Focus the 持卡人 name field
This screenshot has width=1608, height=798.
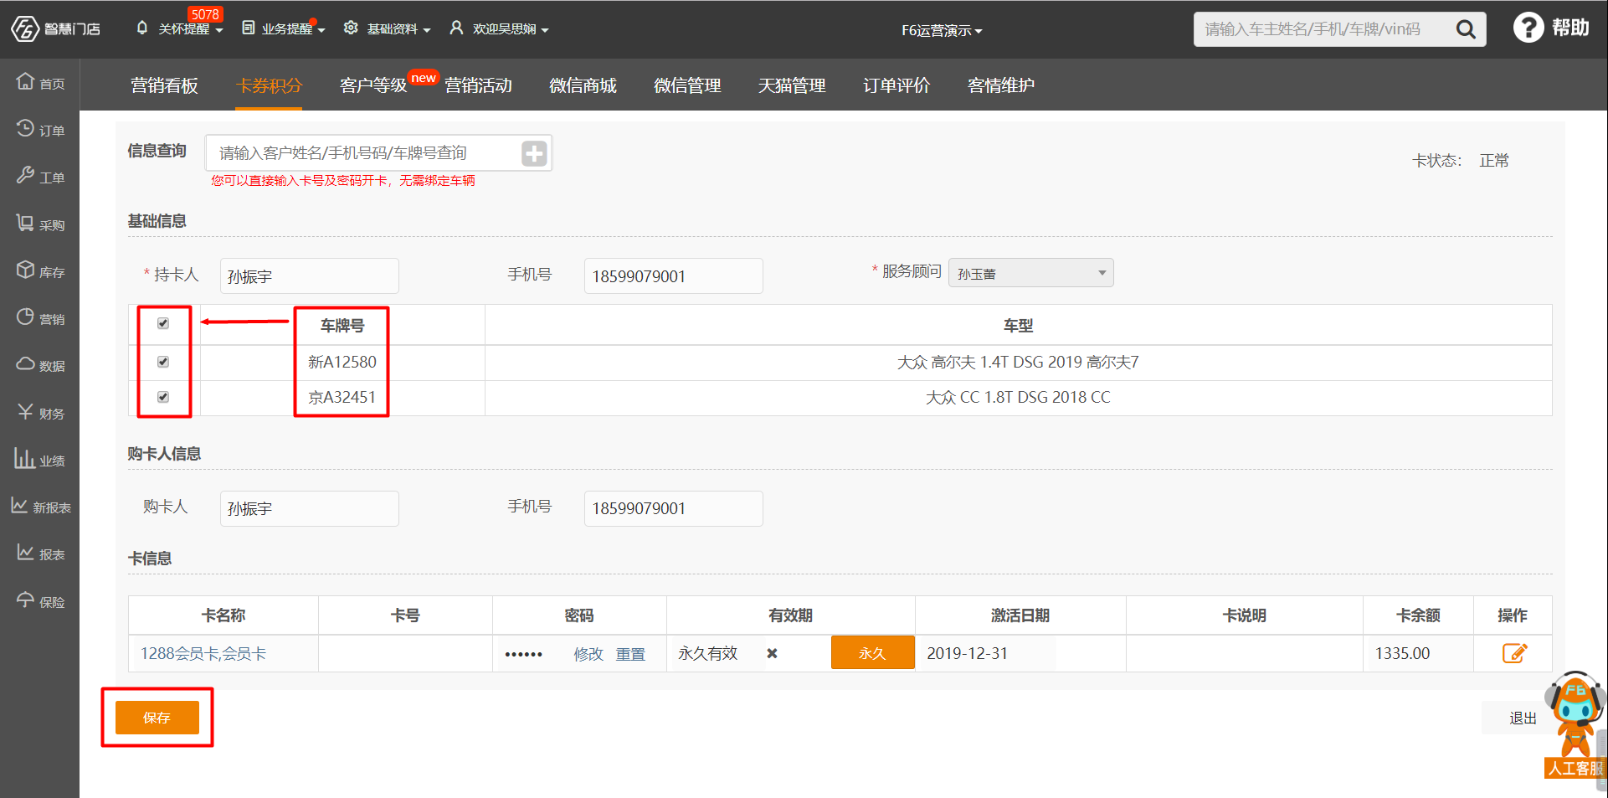point(309,276)
